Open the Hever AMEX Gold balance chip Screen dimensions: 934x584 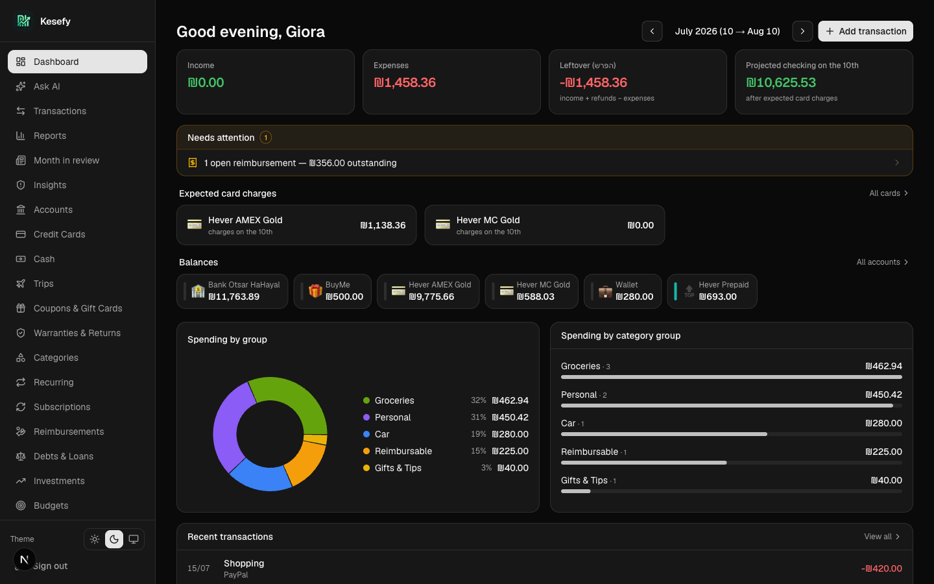[428, 291]
